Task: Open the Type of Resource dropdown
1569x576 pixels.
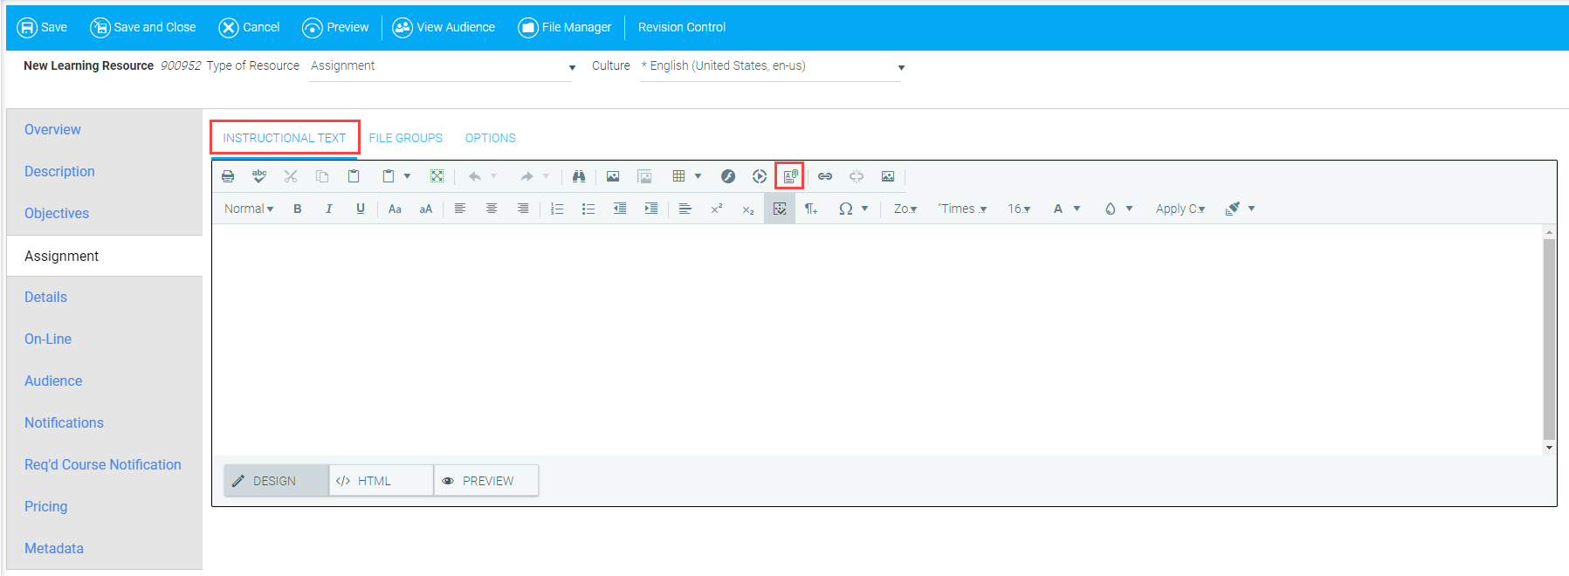Action: pyautogui.click(x=443, y=66)
